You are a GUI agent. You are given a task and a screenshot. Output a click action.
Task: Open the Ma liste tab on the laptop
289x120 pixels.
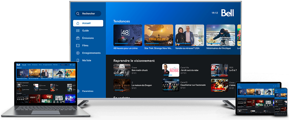(x=56, y=65)
